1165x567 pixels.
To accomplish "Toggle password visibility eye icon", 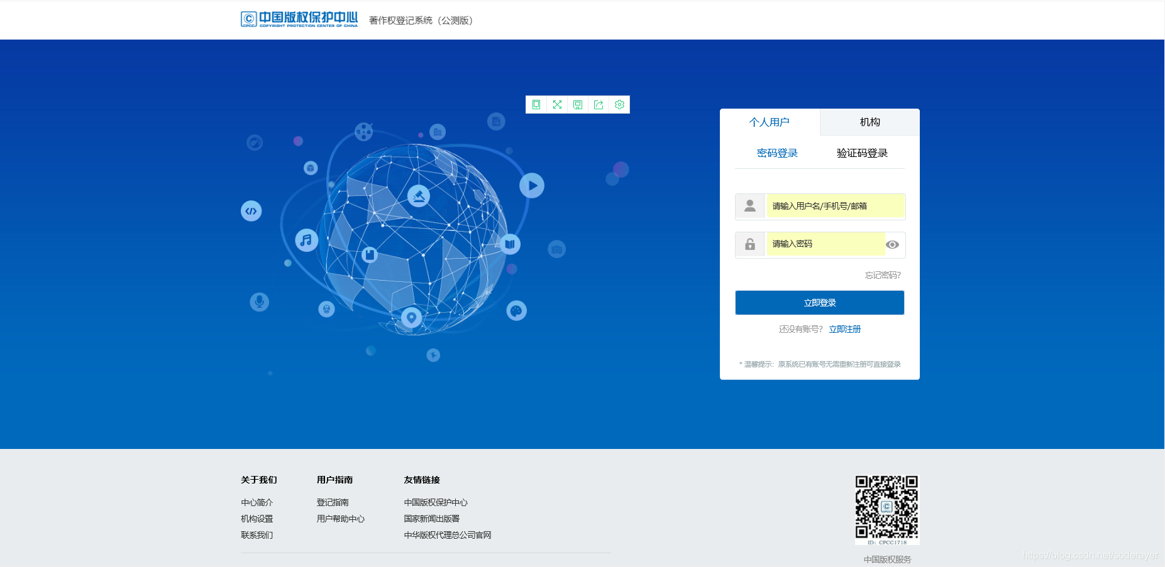I will click(x=892, y=245).
